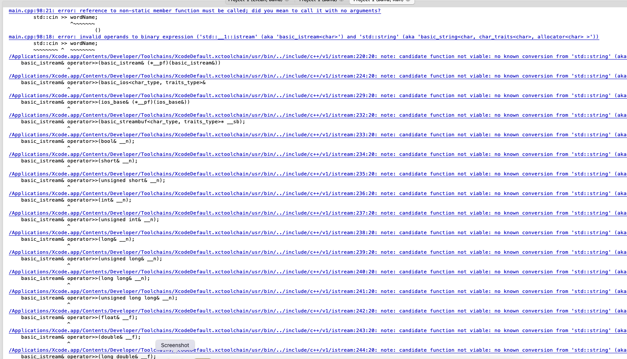Open the istream:234:20 candidate function note
The width and height of the screenshot is (627, 359).
point(318,154)
